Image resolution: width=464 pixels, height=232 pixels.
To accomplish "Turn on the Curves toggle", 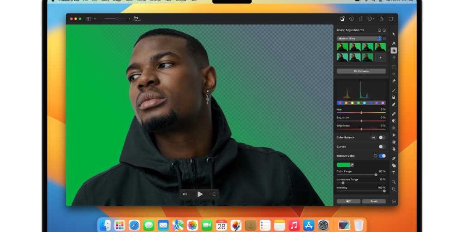I will click(382, 147).
